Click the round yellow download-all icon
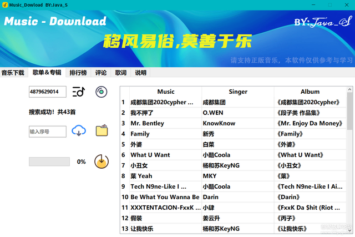The width and height of the screenshot is (355, 237). pos(102,162)
